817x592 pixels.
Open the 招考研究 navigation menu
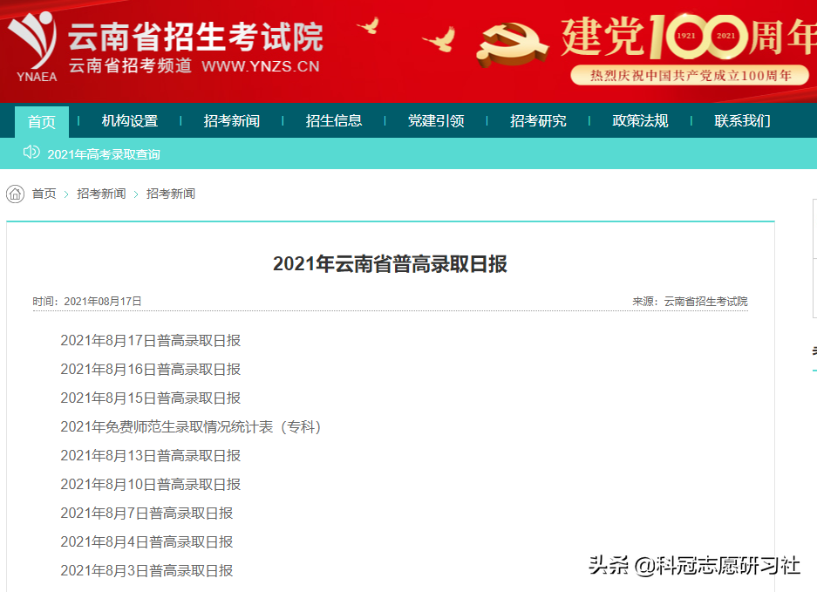(538, 121)
